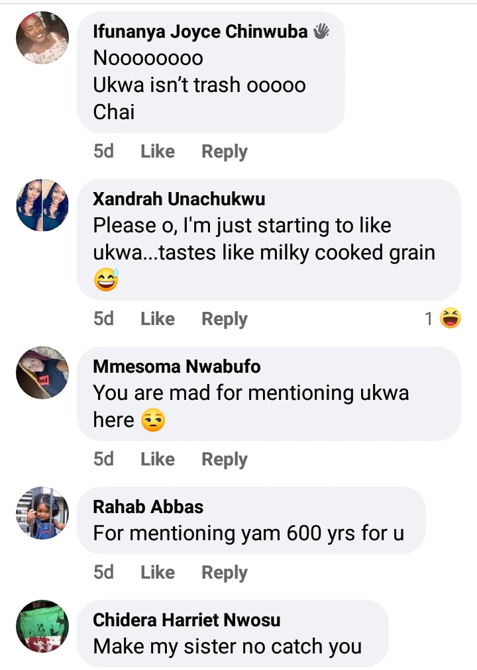The height and width of the screenshot is (670, 477).
Task: Open Ifunanya Joyce Chinwuba's name link
Action: (x=200, y=31)
